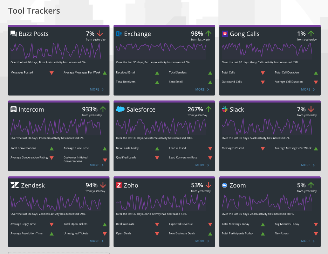Open MORE on the Salesforce card
This screenshot has width=328, height=254.
[x=202, y=165]
